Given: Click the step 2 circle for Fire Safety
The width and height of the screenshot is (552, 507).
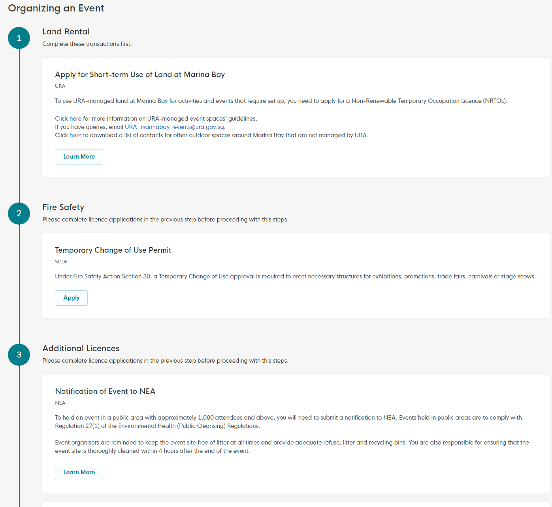Looking at the screenshot, I should point(19,214).
